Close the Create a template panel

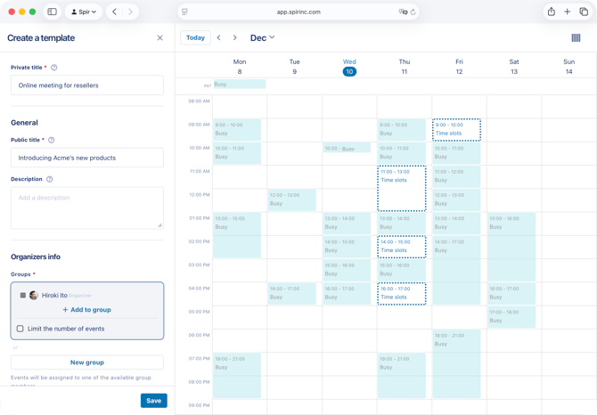(159, 38)
